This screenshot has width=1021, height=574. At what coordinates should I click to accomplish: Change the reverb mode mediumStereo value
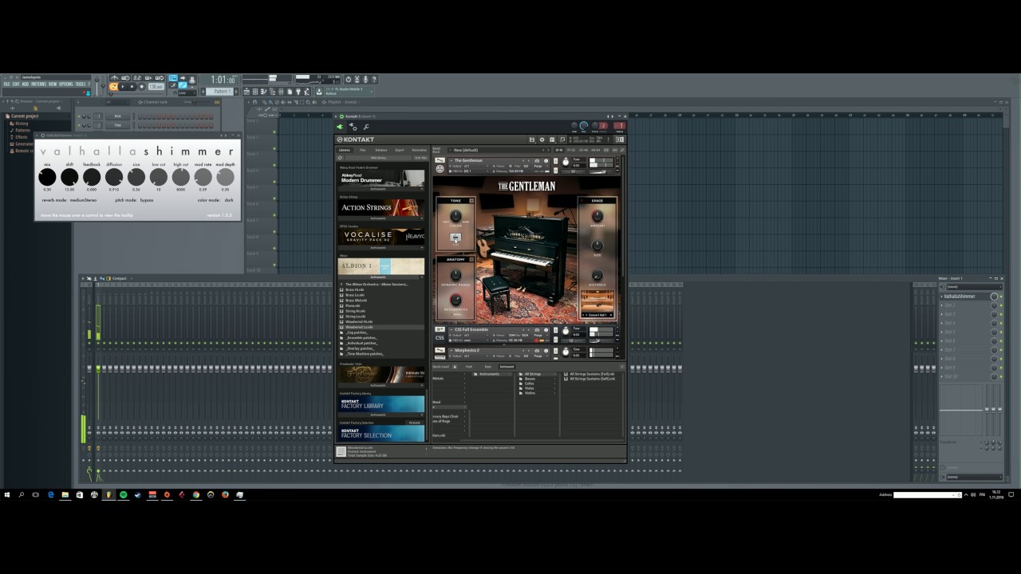tap(83, 200)
